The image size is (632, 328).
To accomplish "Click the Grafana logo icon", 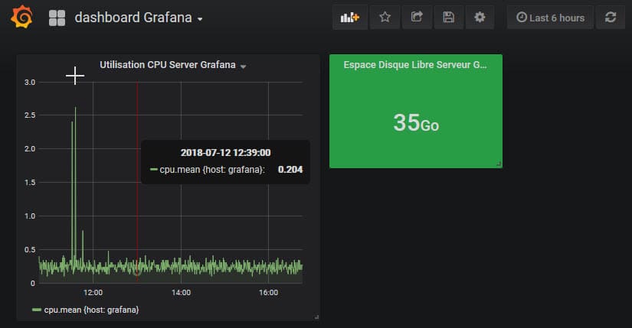I will coord(22,18).
